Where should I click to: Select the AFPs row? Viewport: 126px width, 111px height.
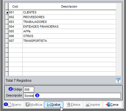click(62, 31)
